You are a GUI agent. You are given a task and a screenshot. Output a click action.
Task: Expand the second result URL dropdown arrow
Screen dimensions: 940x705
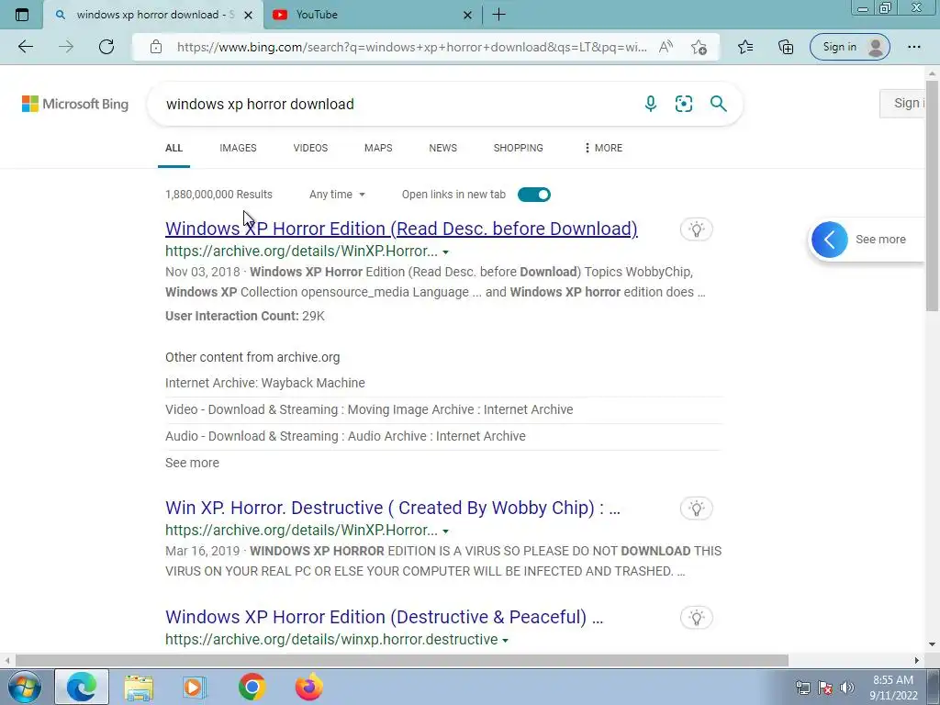445,532
